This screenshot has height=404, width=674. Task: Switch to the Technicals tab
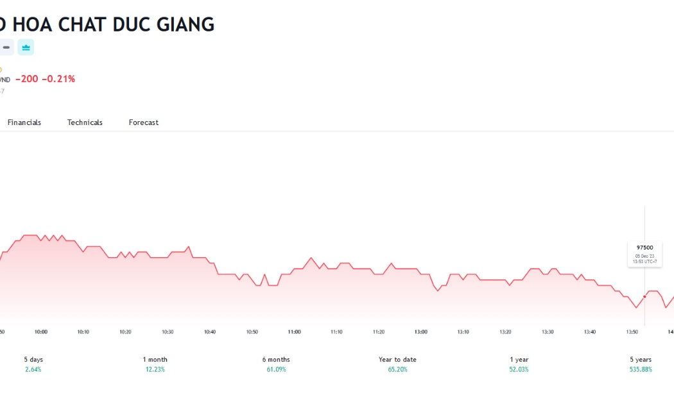[x=85, y=122]
